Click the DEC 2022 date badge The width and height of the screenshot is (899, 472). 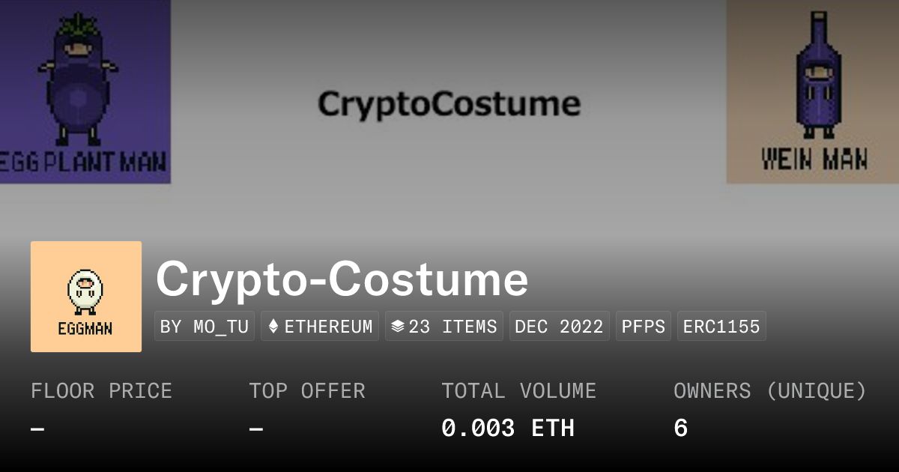pyautogui.click(x=560, y=327)
